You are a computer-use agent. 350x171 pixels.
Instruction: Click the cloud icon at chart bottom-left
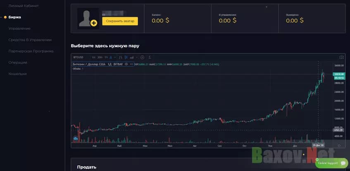tap(76, 138)
